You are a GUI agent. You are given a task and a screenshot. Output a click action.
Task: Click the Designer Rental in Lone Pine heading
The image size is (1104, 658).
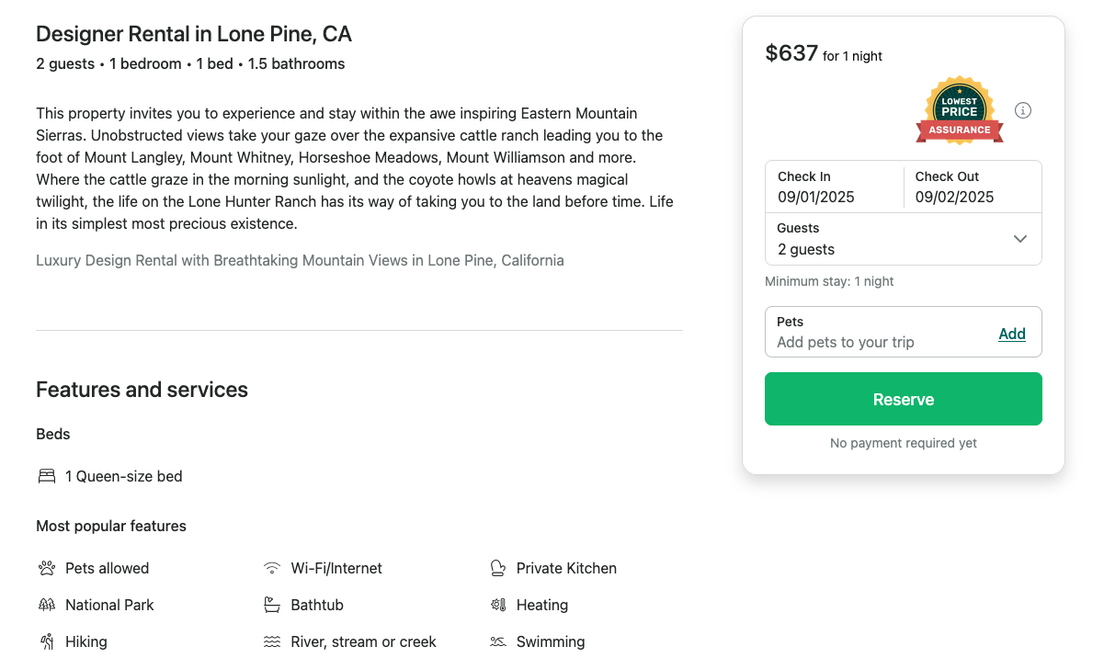tap(194, 34)
